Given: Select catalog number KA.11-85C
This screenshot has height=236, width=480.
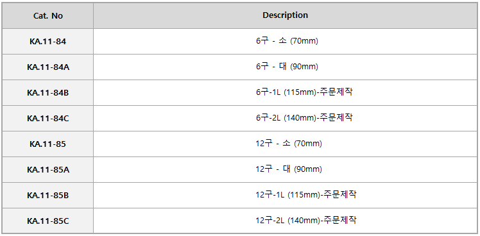Looking at the screenshot, I should tap(48, 221).
